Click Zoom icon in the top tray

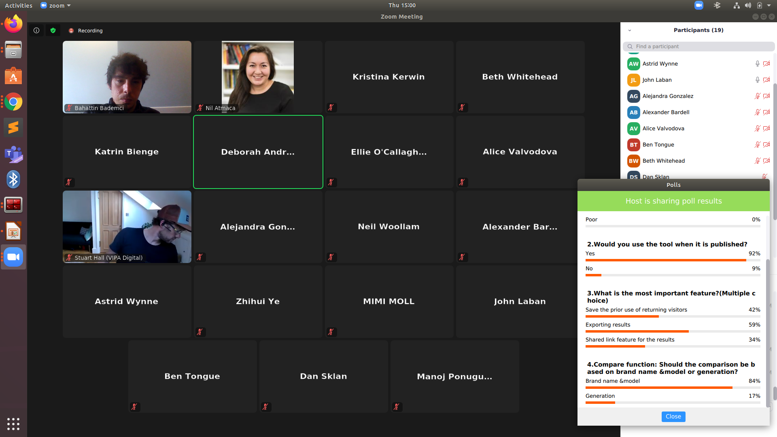[x=698, y=5]
